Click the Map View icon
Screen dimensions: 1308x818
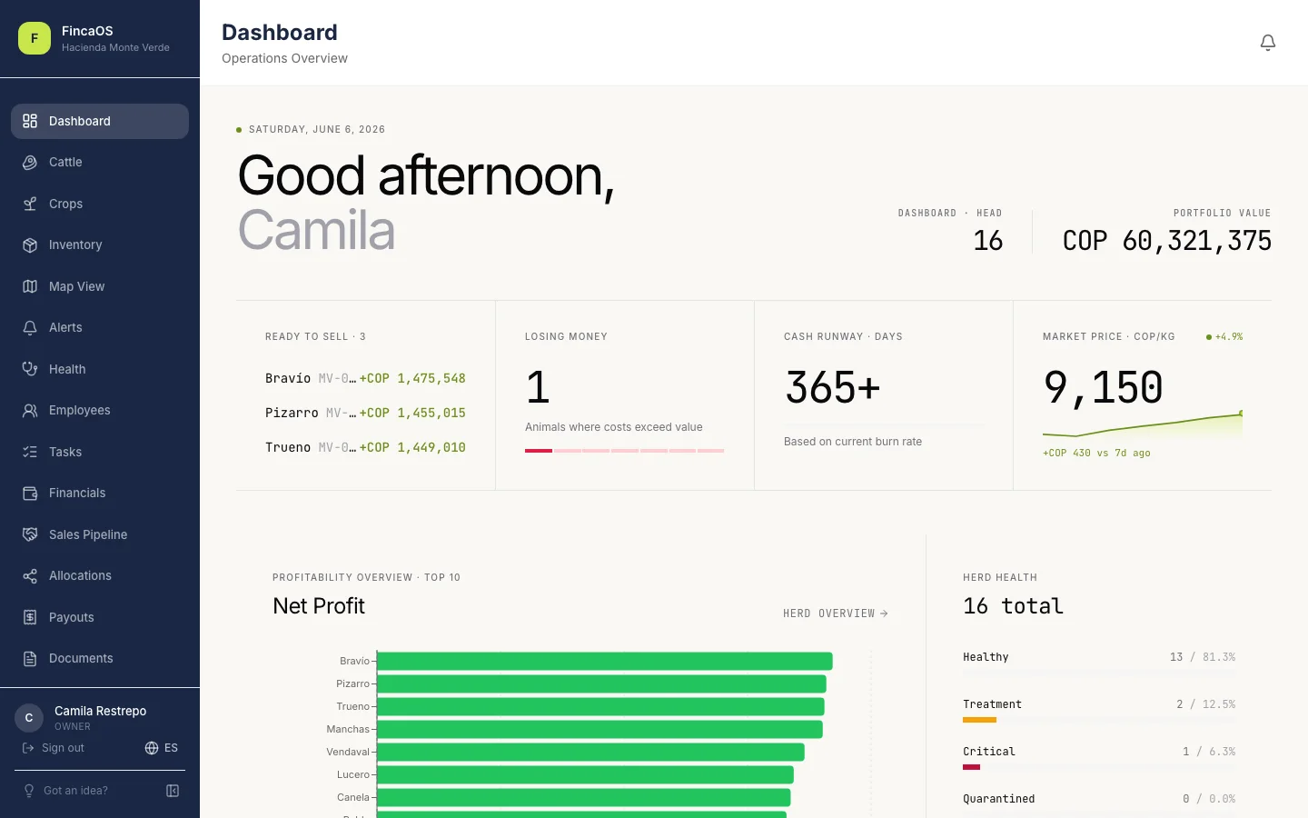pos(30,286)
